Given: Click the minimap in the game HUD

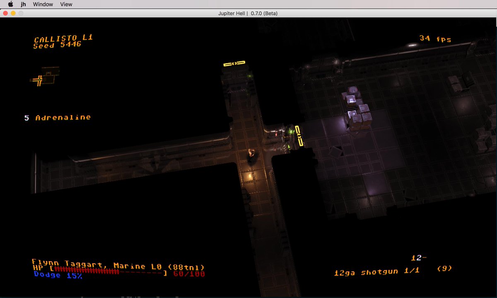Looking at the screenshot, I should point(45,77).
